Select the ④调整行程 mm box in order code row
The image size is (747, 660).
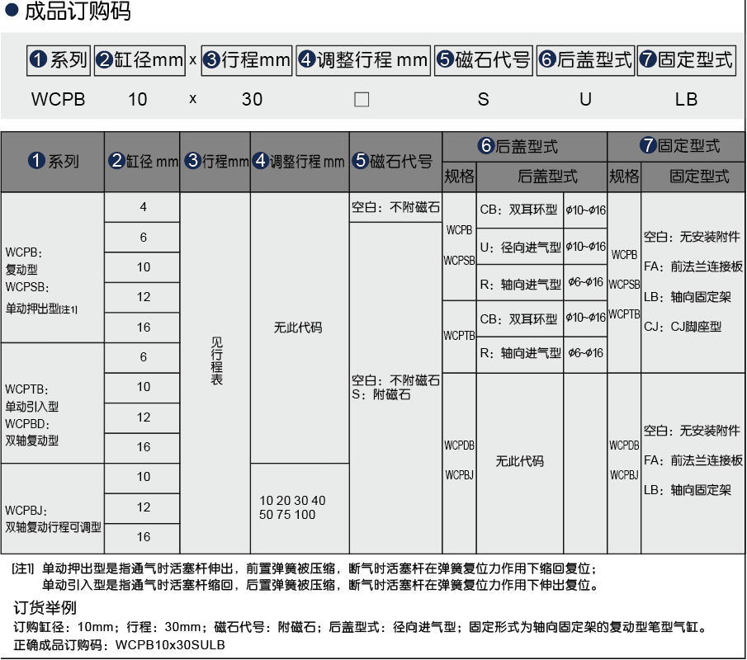[363, 60]
